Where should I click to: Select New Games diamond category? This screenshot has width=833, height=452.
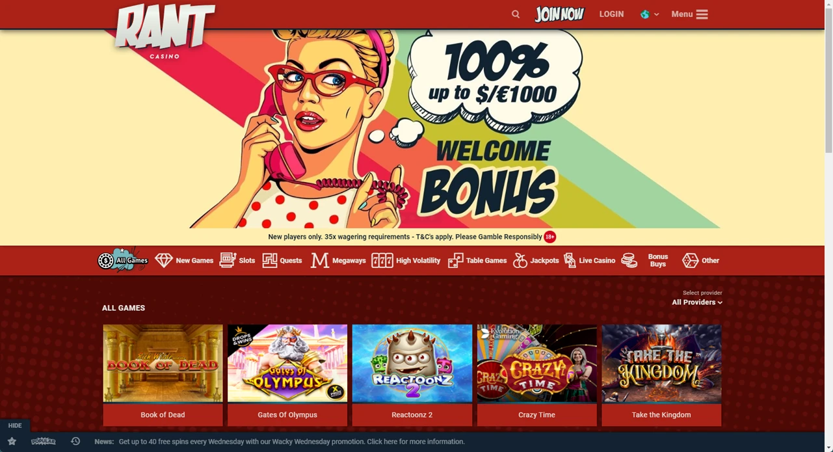[x=185, y=260]
